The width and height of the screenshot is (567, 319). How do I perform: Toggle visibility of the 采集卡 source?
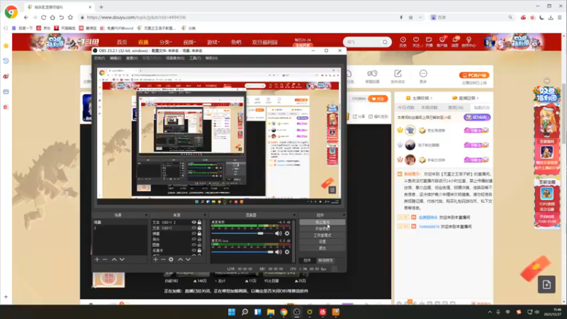point(193,250)
